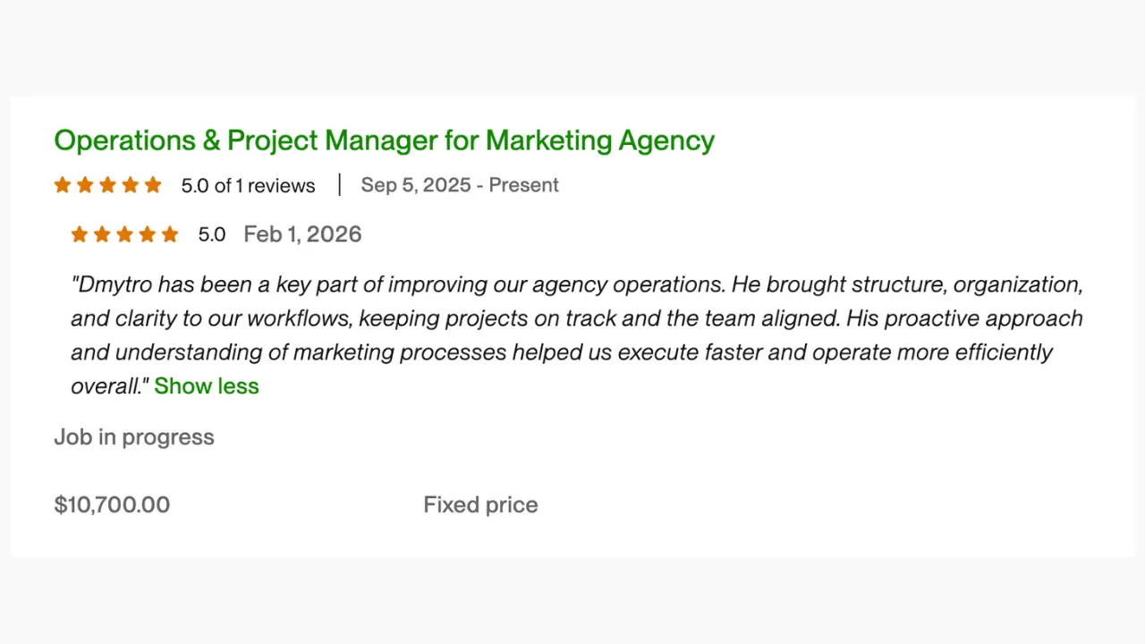Collapse the review with Show less
The image size is (1145, 644).
tap(207, 386)
